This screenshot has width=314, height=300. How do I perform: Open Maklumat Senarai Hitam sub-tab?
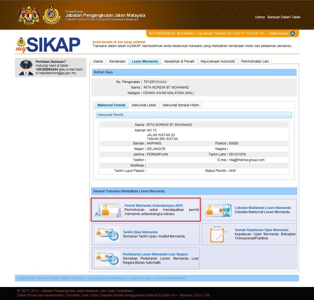tap(181, 105)
